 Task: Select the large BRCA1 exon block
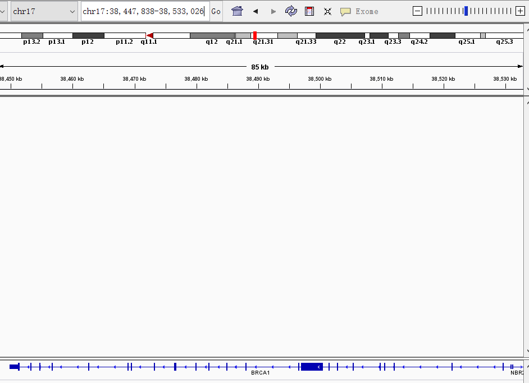312,367
